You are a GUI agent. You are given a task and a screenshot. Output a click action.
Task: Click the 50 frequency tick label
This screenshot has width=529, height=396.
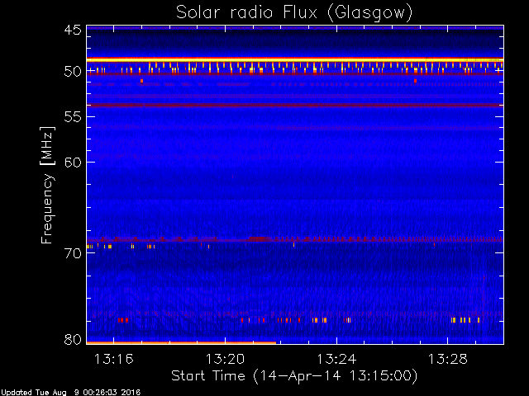[x=73, y=72]
